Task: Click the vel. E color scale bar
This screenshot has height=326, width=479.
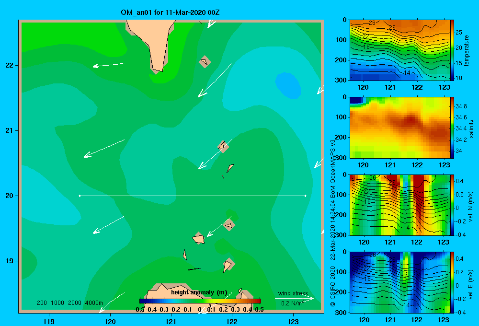Action: [x=452, y=282]
